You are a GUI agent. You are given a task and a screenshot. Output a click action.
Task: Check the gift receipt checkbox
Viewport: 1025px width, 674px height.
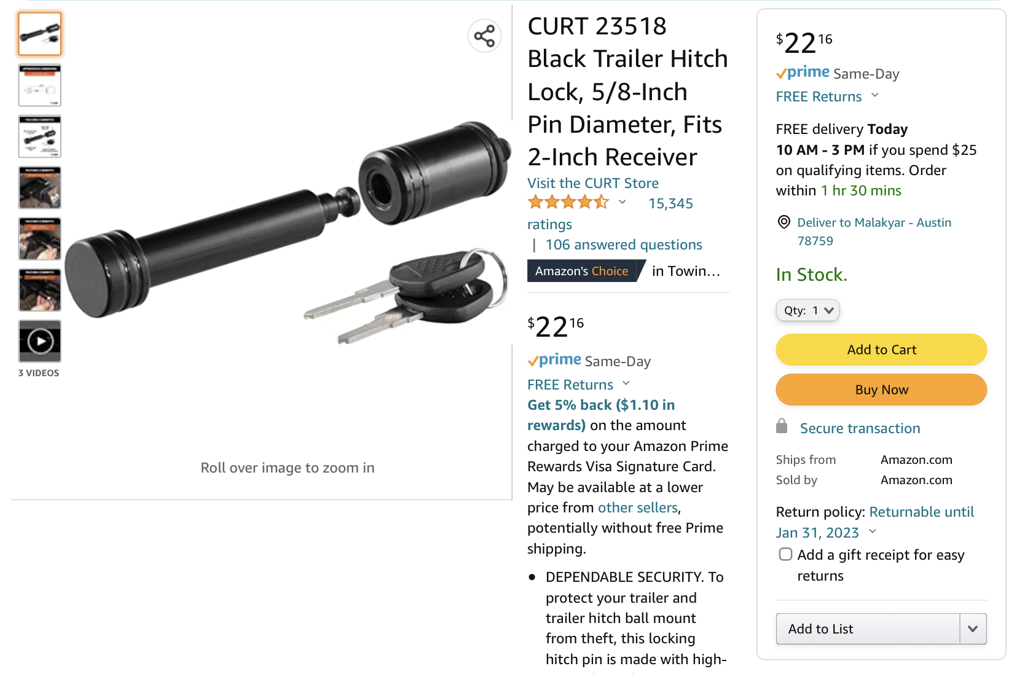(x=785, y=554)
